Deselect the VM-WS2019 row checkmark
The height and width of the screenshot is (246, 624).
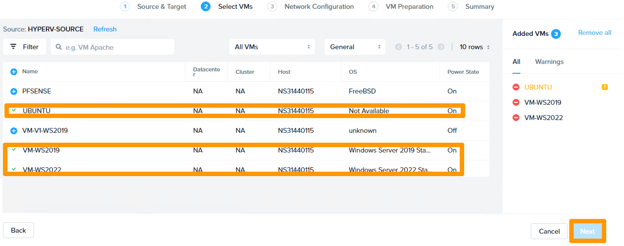[x=14, y=150]
